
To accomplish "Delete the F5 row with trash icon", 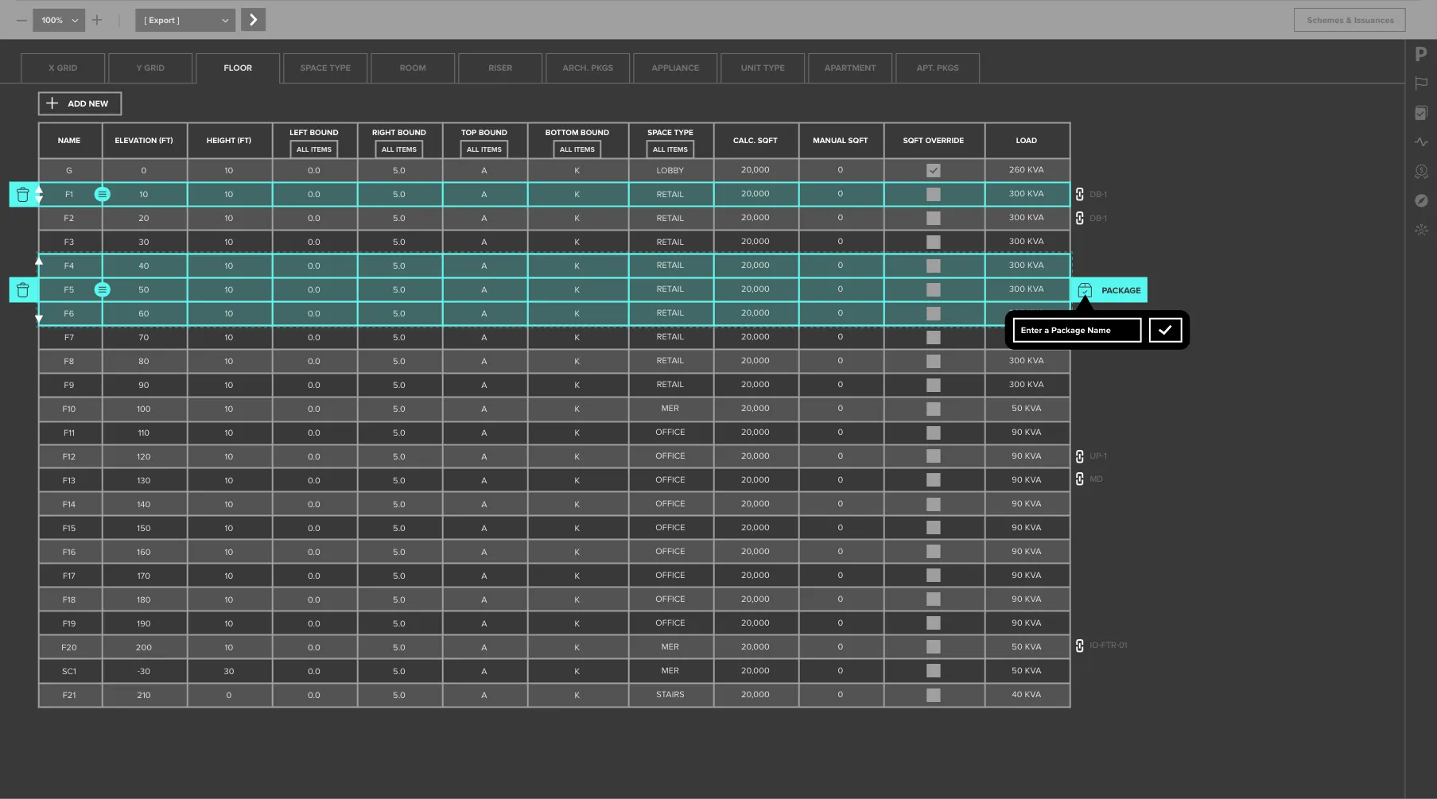I will point(22,290).
